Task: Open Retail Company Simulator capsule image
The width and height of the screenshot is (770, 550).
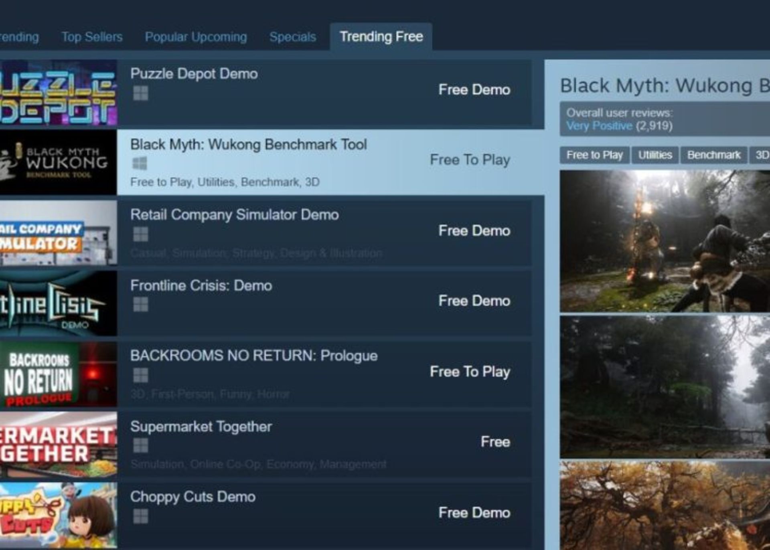Action: click(x=59, y=233)
